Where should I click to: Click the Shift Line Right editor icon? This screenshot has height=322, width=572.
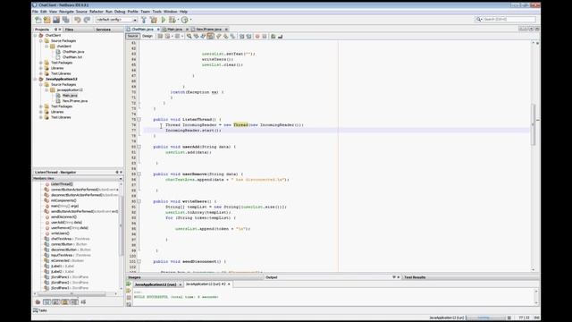pyautogui.click(x=248, y=36)
